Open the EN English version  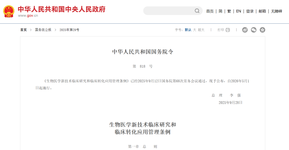point(238,11)
